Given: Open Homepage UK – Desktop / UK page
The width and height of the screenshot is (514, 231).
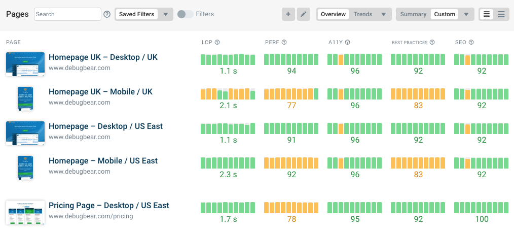Looking at the screenshot, I should point(103,57).
